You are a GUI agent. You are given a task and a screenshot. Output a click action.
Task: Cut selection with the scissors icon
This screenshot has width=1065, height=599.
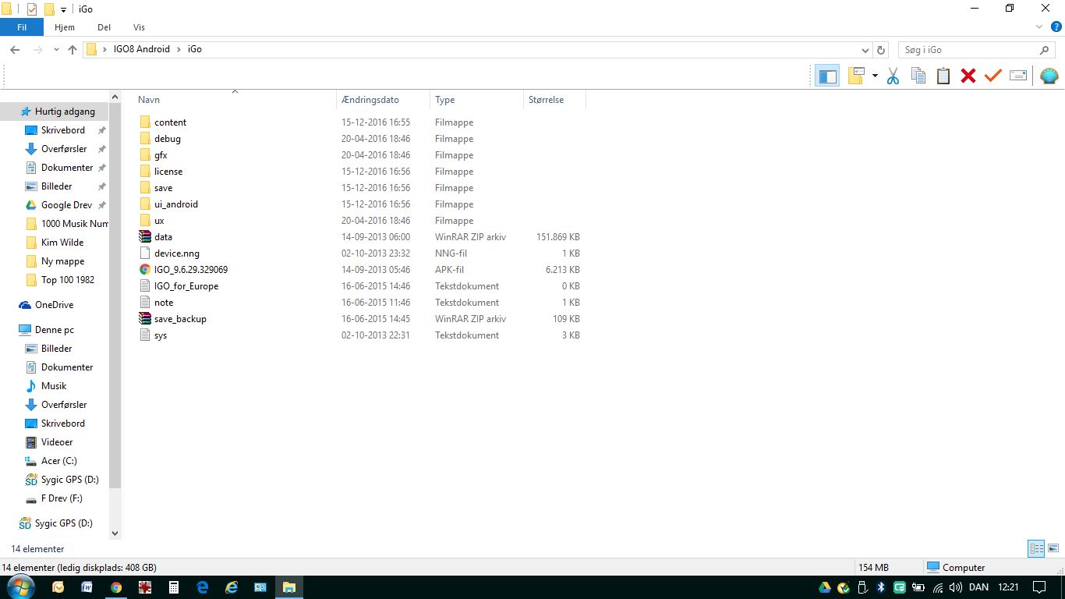[x=893, y=76]
